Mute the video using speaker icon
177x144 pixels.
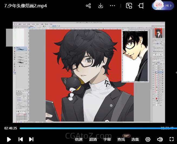click(160, 139)
